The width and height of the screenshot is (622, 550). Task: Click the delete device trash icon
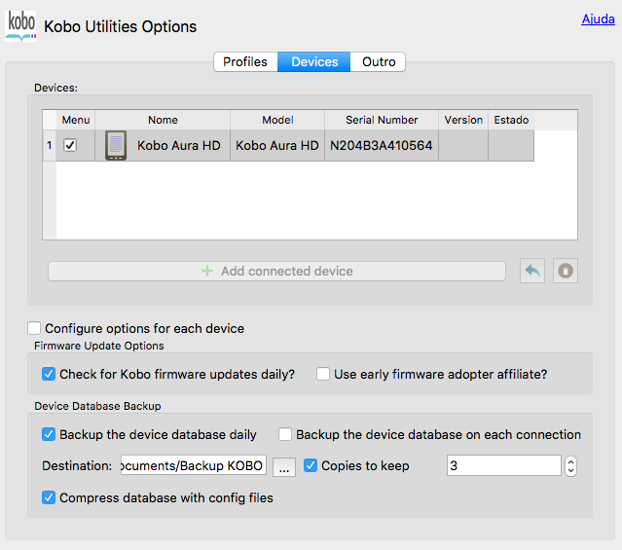[566, 271]
